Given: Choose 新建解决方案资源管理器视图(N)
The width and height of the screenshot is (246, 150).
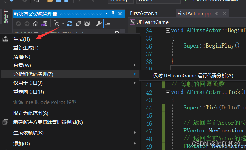Looking at the screenshot, I should pos(70,122).
